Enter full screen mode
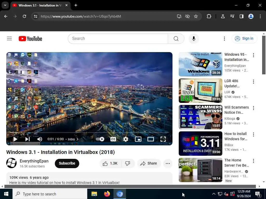The image size is (266, 199). point(163,139)
